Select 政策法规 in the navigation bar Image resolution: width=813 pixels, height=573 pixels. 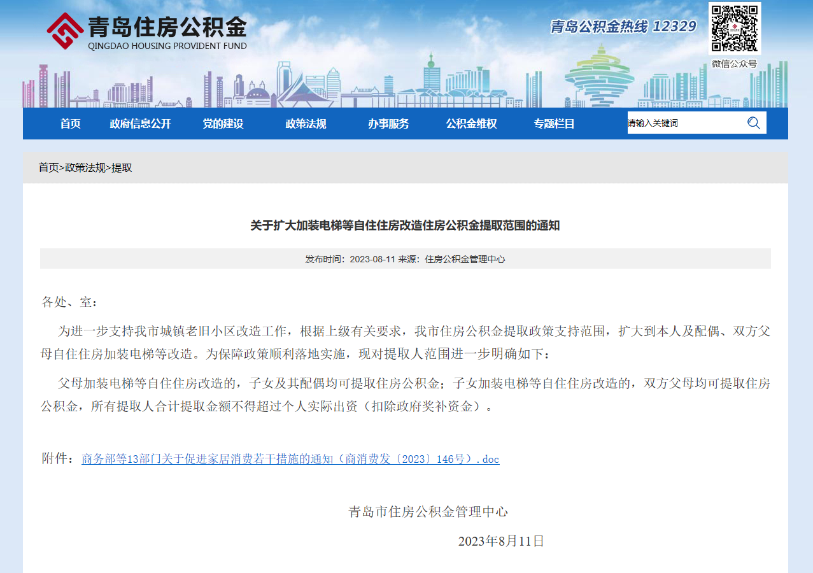click(306, 124)
